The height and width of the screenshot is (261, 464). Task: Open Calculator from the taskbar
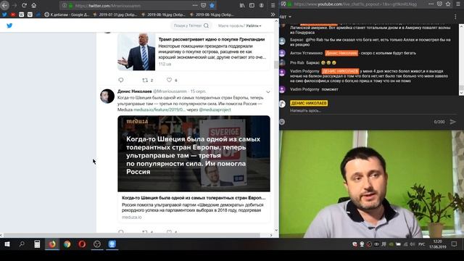[x=37, y=244]
